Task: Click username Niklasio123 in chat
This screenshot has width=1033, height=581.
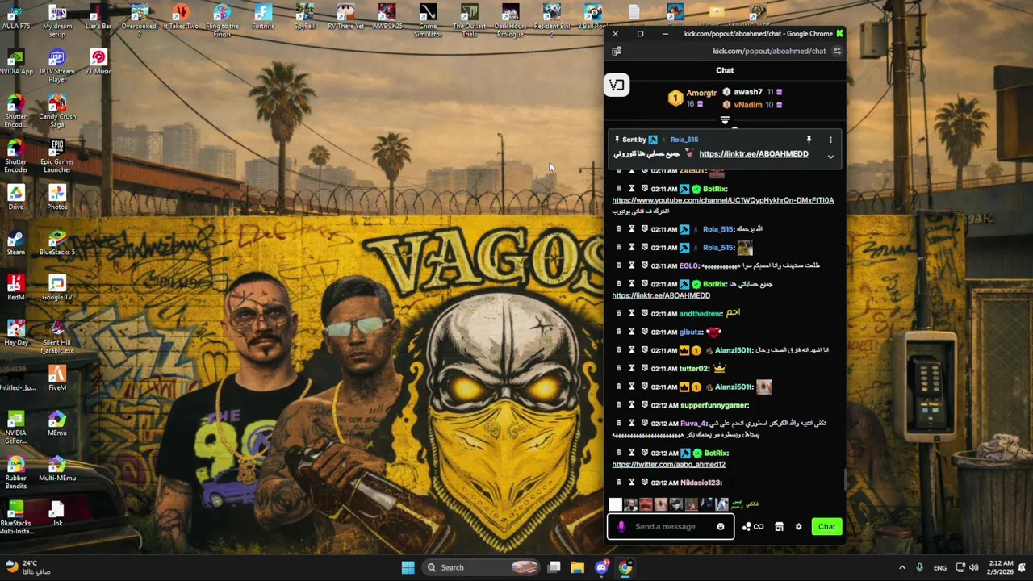Action: (x=701, y=483)
